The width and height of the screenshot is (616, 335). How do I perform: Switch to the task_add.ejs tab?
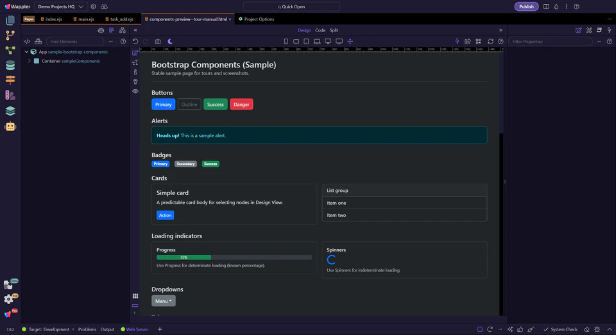(x=119, y=19)
